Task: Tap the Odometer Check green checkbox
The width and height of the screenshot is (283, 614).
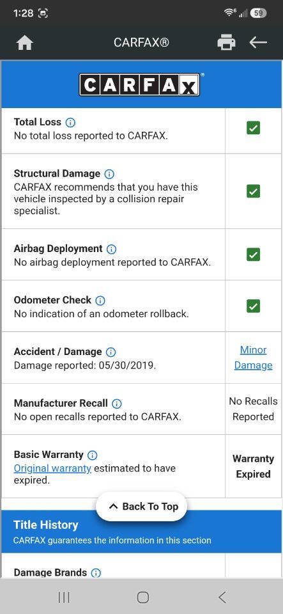Action: pyautogui.click(x=253, y=306)
